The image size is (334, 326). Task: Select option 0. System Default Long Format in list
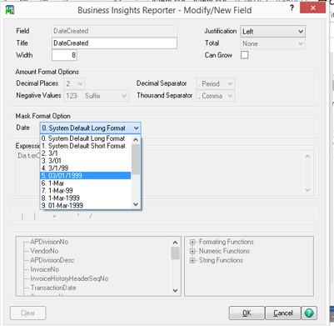[x=86, y=138]
